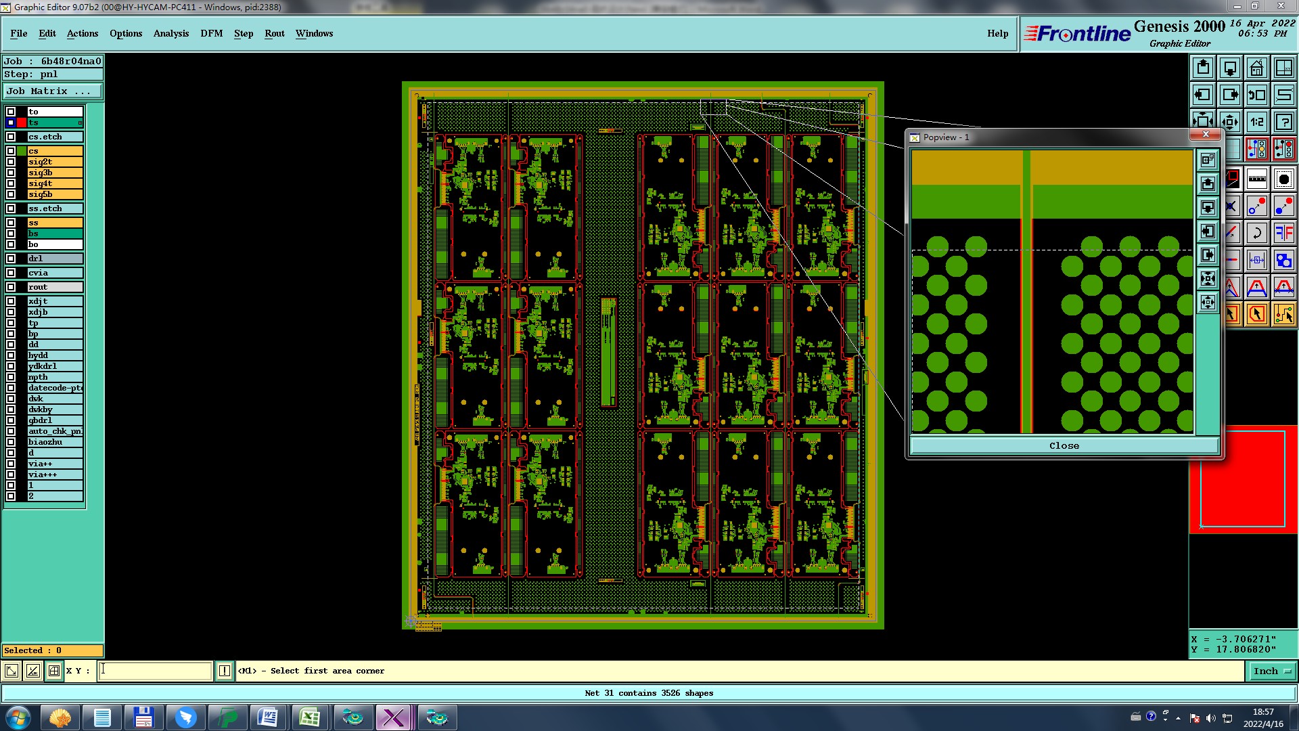Select the ruler measure tool
Screen dimensions: 1299x731
(x=1256, y=179)
